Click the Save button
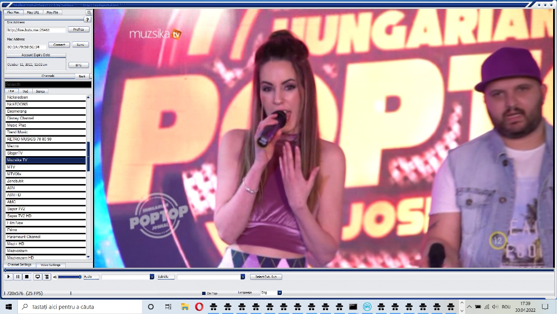This screenshot has width=557, height=314. (81, 45)
